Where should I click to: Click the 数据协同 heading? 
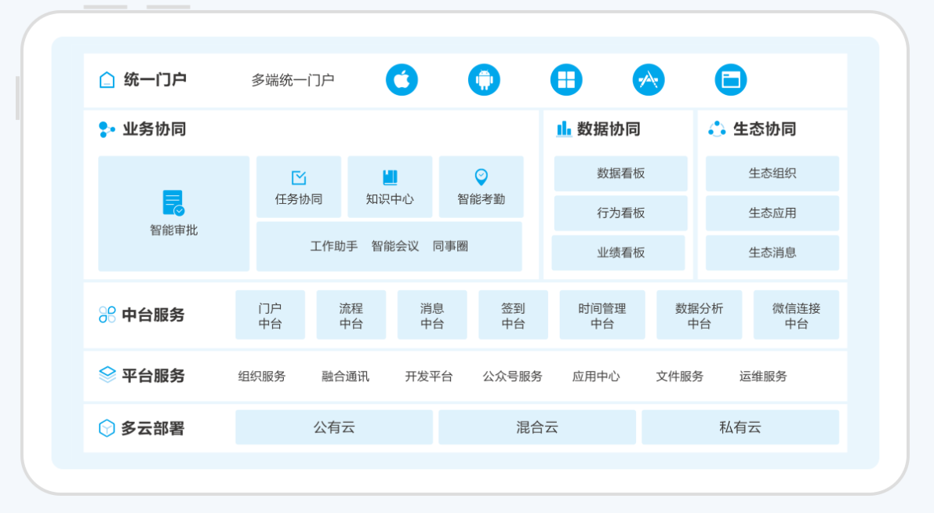(609, 129)
